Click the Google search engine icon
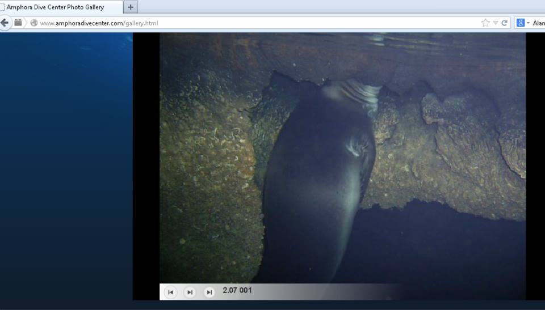The height and width of the screenshot is (310, 545). pos(519,23)
